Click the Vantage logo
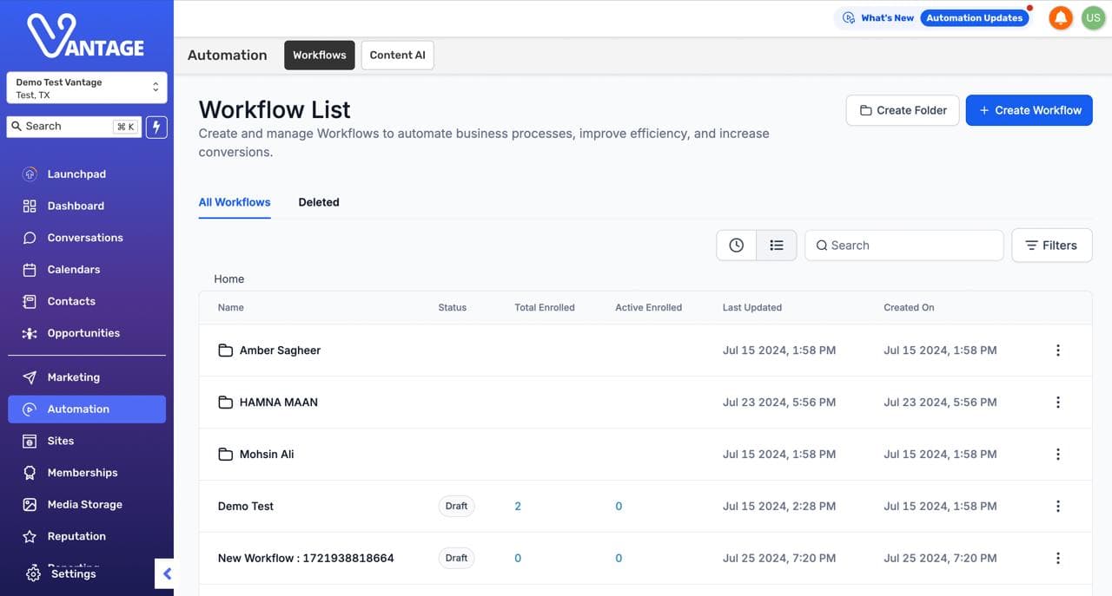This screenshot has width=1112, height=596. [85, 36]
